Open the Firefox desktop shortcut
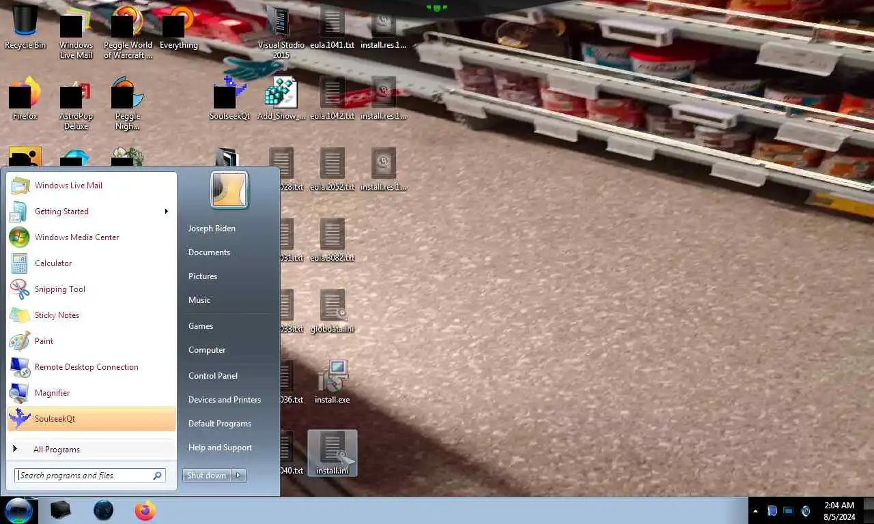The height and width of the screenshot is (524, 874). click(25, 100)
